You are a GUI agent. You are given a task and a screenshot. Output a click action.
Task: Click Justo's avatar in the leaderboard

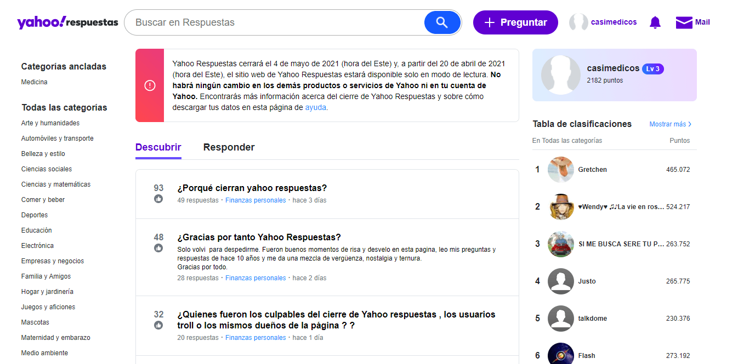tap(560, 281)
